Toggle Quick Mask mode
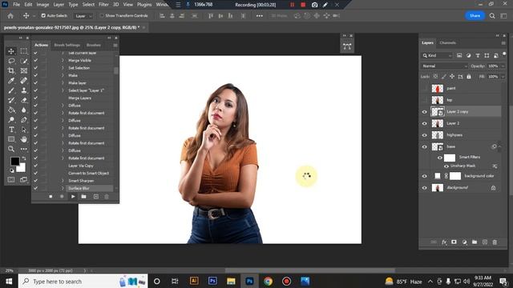513x288 pixels. coord(11,179)
